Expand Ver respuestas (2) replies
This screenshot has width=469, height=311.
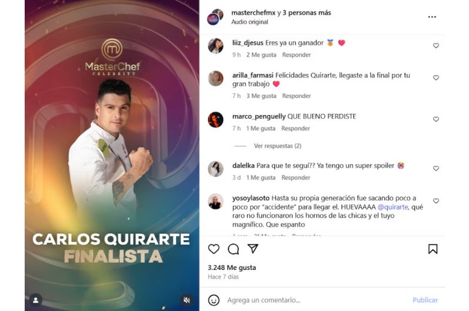point(277,146)
